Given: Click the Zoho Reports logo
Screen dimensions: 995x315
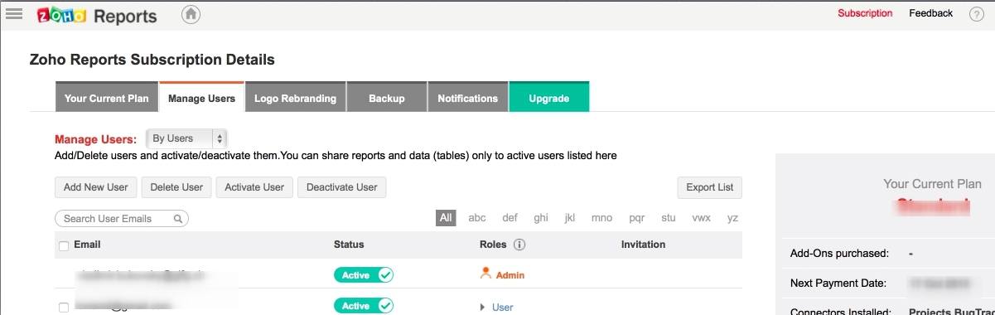Looking at the screenshot, I should pos(97,16).
